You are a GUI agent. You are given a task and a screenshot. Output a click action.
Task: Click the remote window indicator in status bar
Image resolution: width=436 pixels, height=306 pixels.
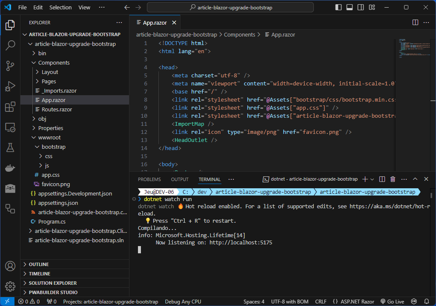[x=7, y=302]
